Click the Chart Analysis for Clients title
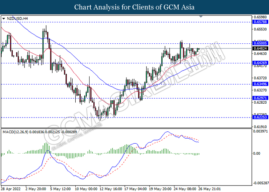Viewport: 269px width, 192px height. tap(134, 7)
